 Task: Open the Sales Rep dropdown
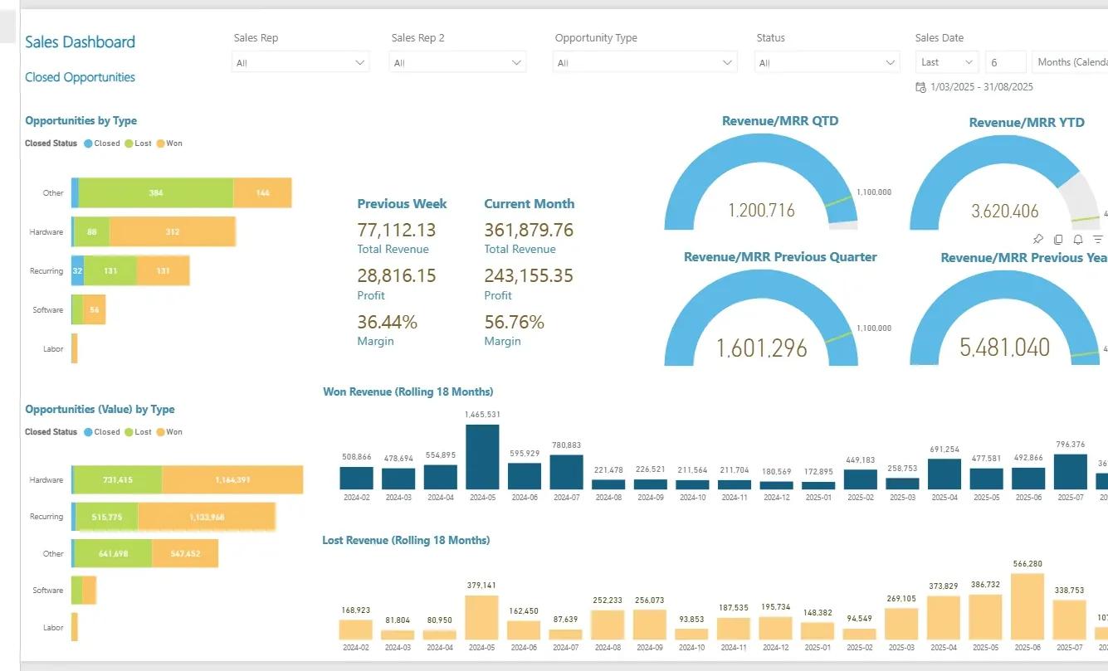click(x=300, y=62)
